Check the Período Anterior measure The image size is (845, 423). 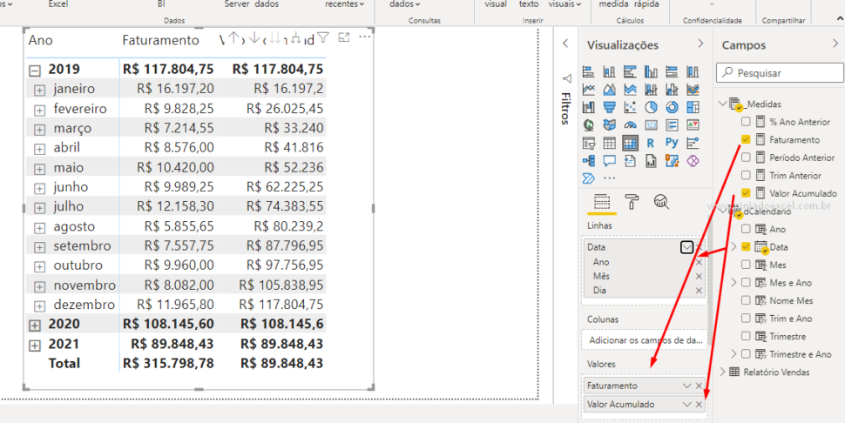click(x=746, y=158)
